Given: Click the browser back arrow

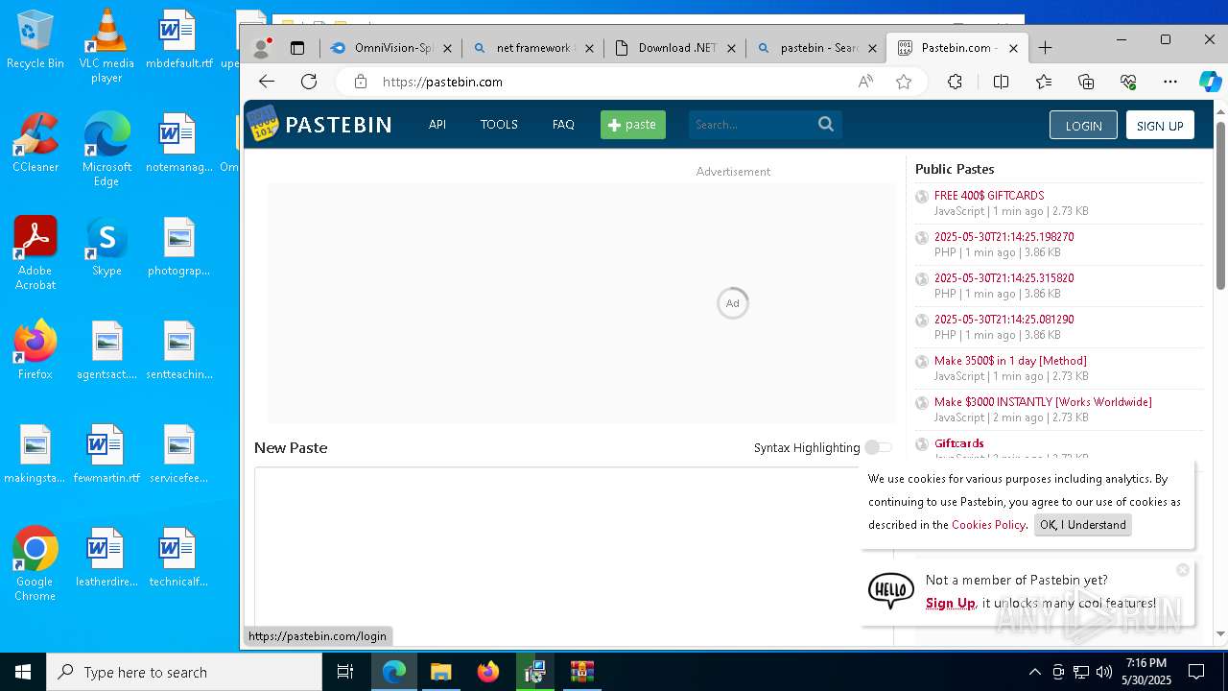Looking at the screenshot, I should [x=267, y=82].
